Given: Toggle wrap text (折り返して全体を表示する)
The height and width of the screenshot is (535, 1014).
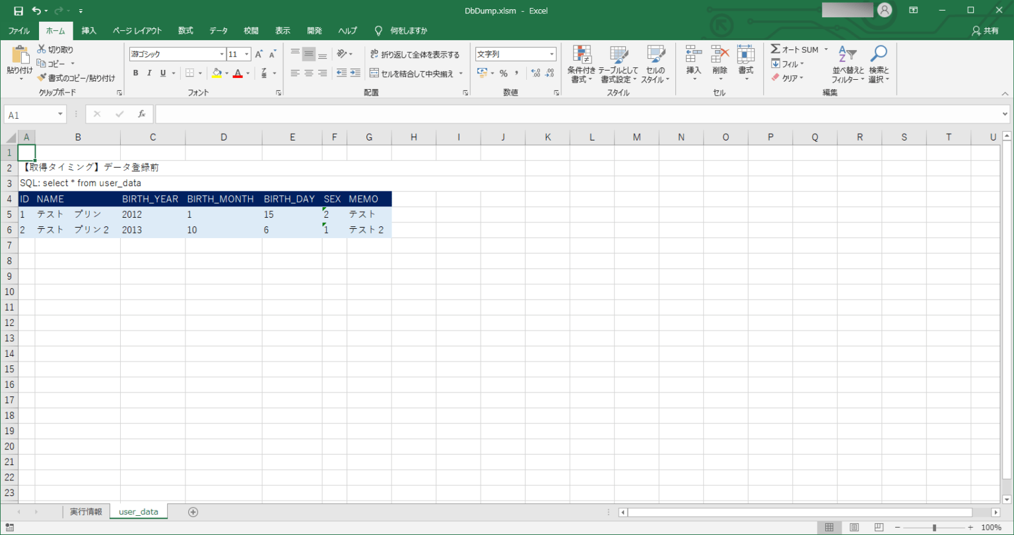Looking at the screenshot, I should [x=415, y=54].
